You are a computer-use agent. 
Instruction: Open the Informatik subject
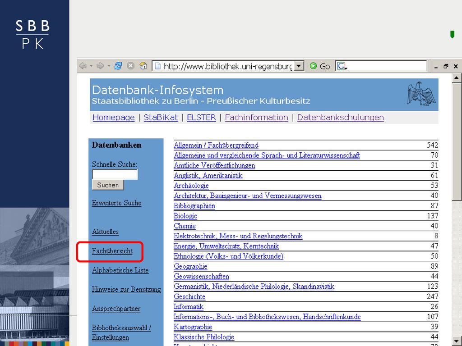tap(189, 306)
